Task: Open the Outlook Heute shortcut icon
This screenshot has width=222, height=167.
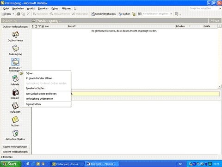Action: tap(15, 34)
